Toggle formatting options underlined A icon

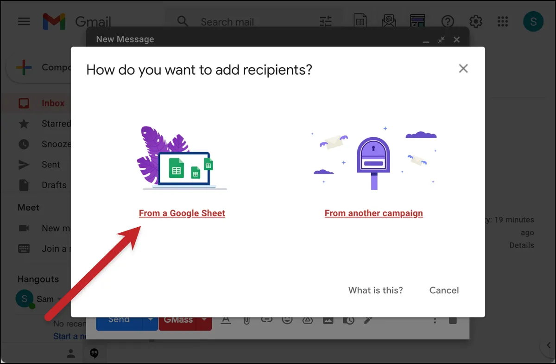[226, 320]
